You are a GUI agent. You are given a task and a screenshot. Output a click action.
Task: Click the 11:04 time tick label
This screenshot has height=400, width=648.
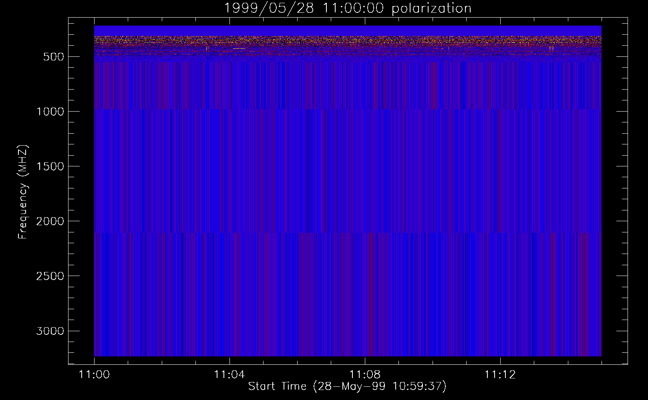point(229,375)
